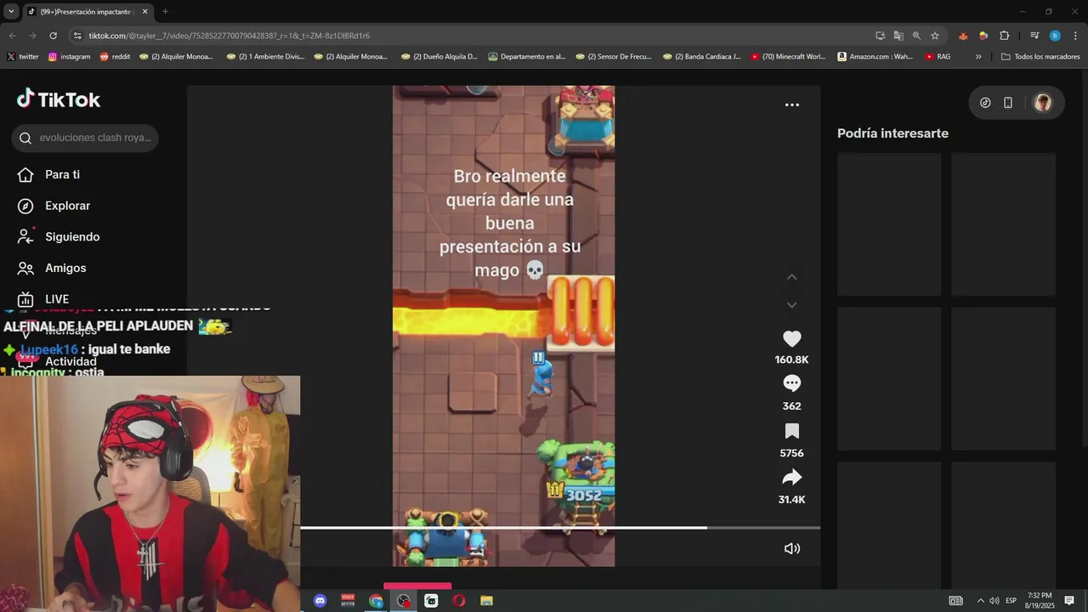Bookmark the video to favorites
The width and height of the screenshot is (1088, 612).
[x=791, y=431]
